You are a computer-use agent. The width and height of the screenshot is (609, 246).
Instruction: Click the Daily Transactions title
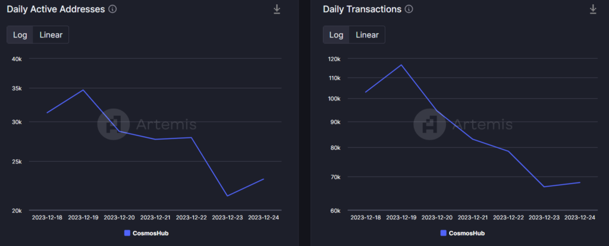coord(362,10)
